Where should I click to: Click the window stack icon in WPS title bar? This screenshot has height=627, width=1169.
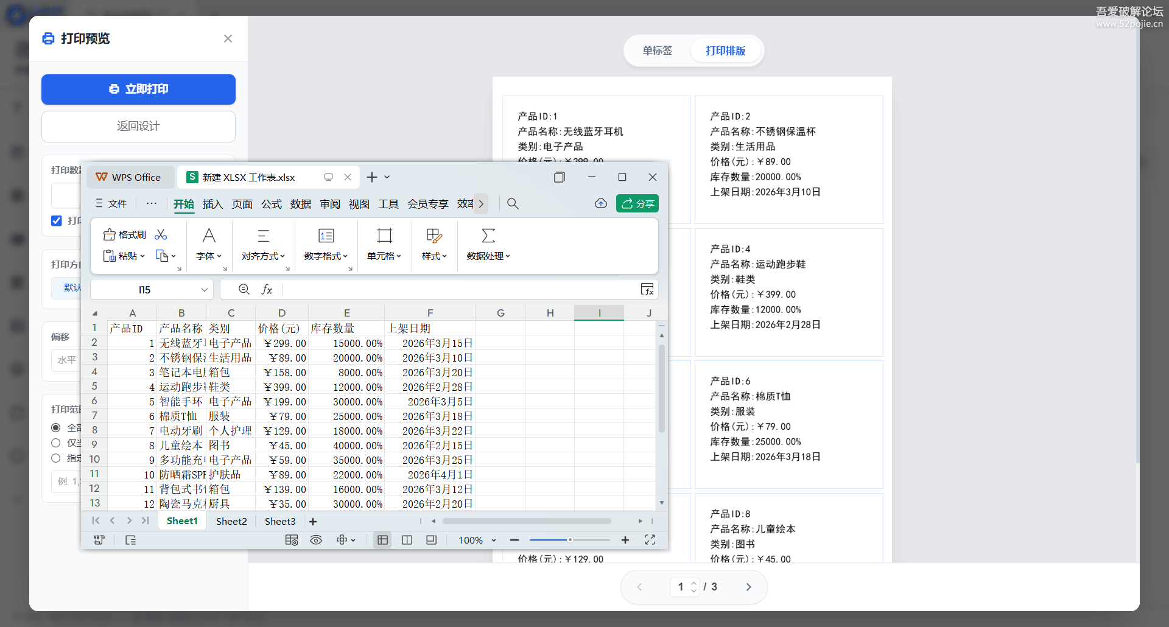coord(560,177)
